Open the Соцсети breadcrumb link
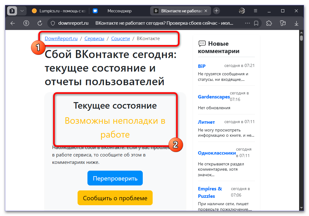Image resolution: width=309 pixels, height=216 pixels. 121,39
